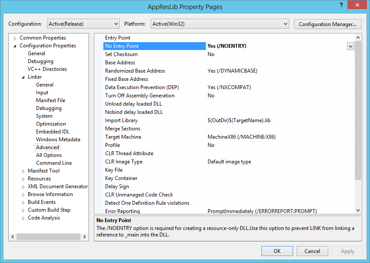Click the property grid scroll up arrow
The width and height of the screenshot is (370, 263).
coord(358,37)
